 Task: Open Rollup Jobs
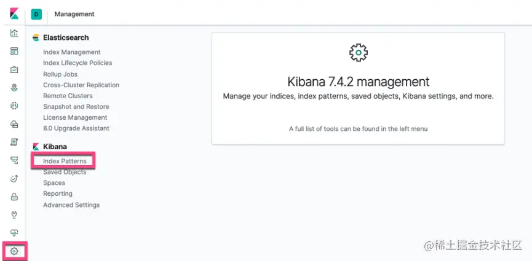point(60,74)
